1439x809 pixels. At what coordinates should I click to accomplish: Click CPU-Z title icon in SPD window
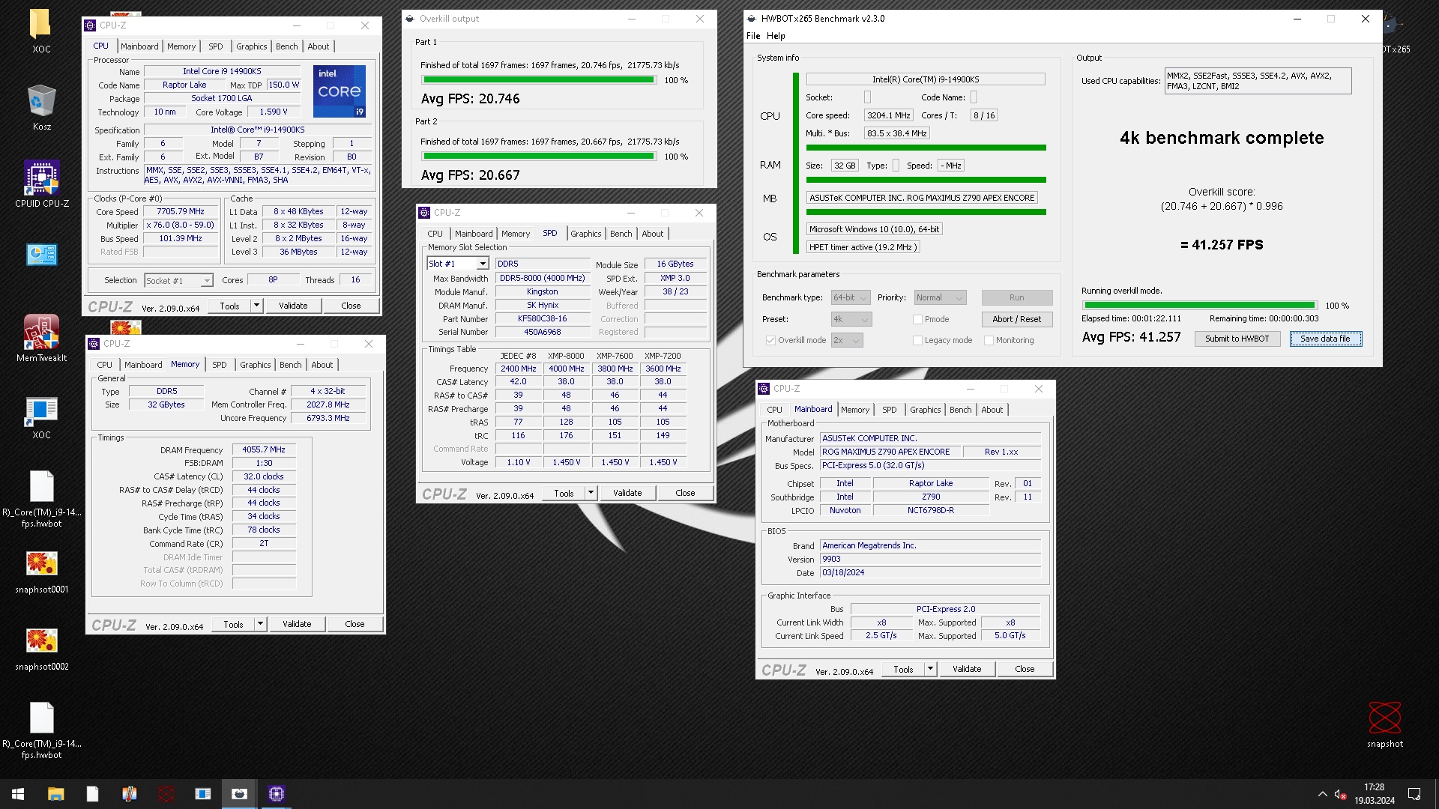pyautogui.click(x=424, y=213)
